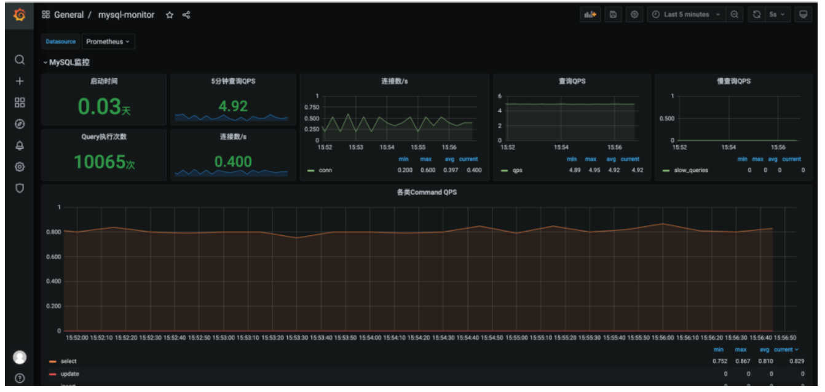Open the Explore compass icon

(x=20, y=124)
